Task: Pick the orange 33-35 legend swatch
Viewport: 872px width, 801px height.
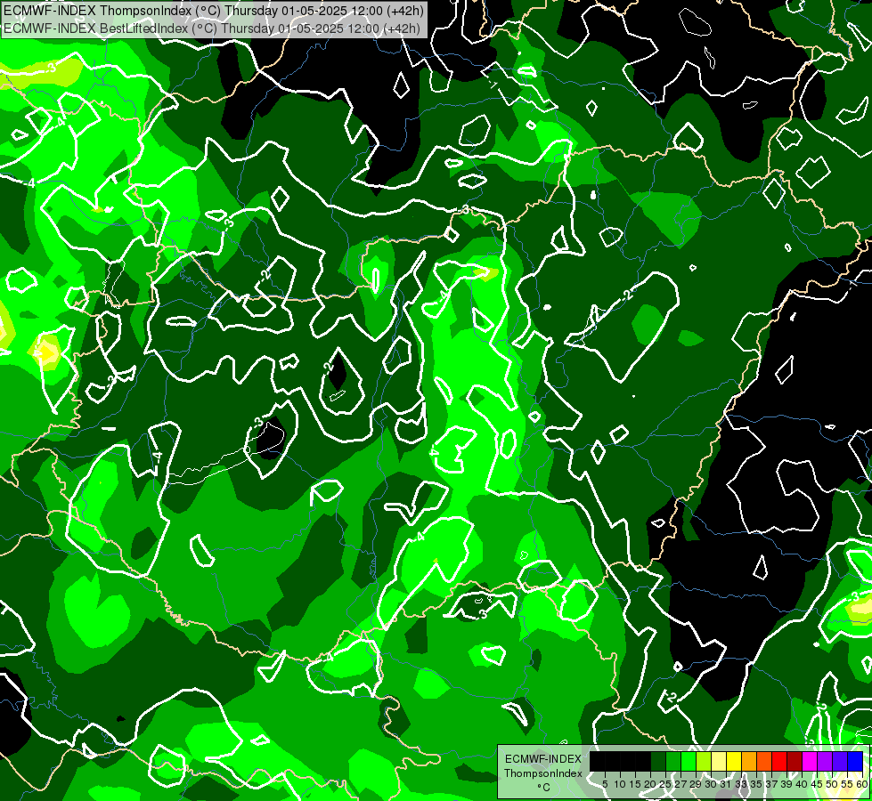Action: click(x=749, y=761)
